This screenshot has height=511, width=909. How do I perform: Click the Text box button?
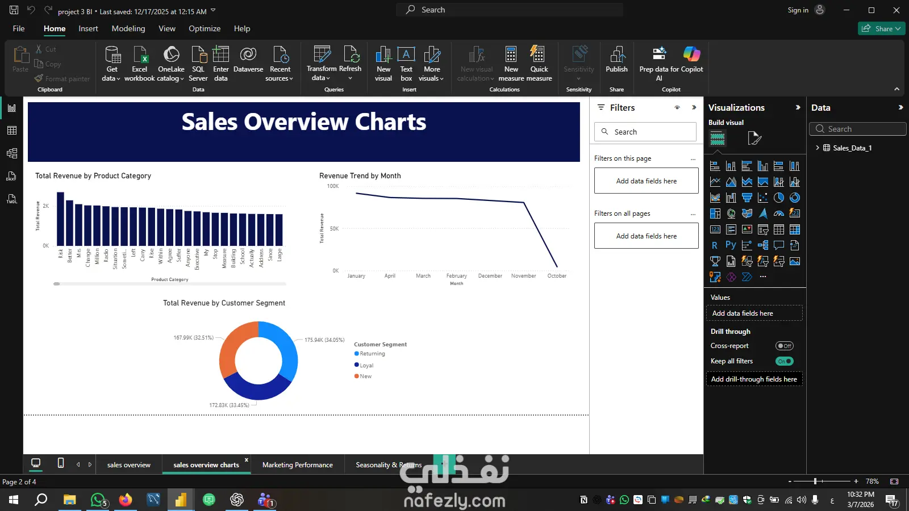(406, 64)
